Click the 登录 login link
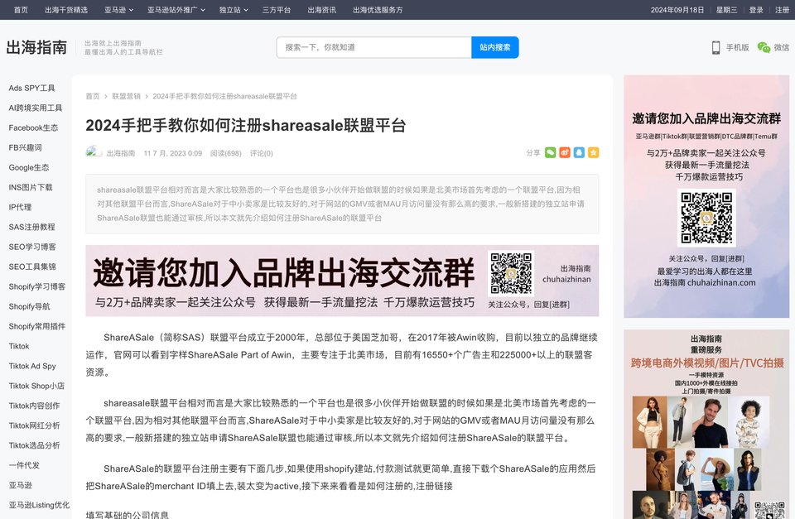 (x=756, y=10)
